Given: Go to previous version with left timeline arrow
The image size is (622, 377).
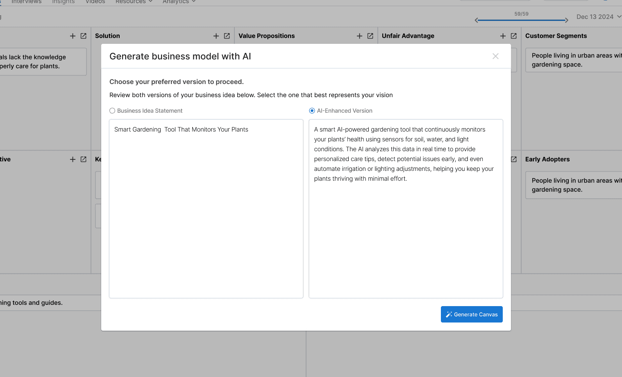Looking at the screenshot, I should (477, 20).
